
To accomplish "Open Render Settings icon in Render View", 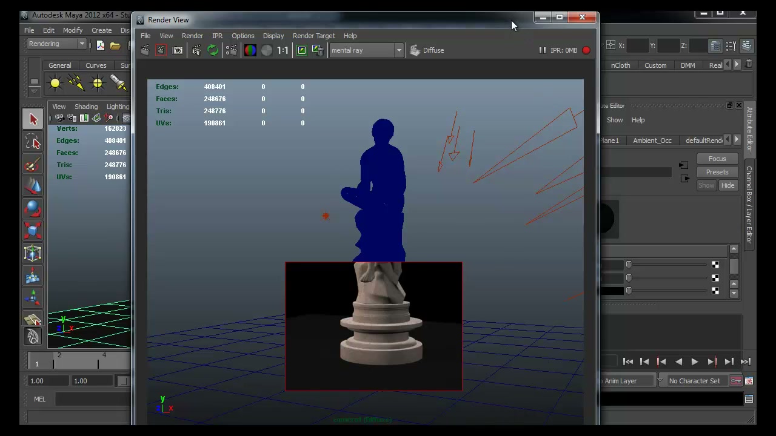I will (x=232, y=50).
